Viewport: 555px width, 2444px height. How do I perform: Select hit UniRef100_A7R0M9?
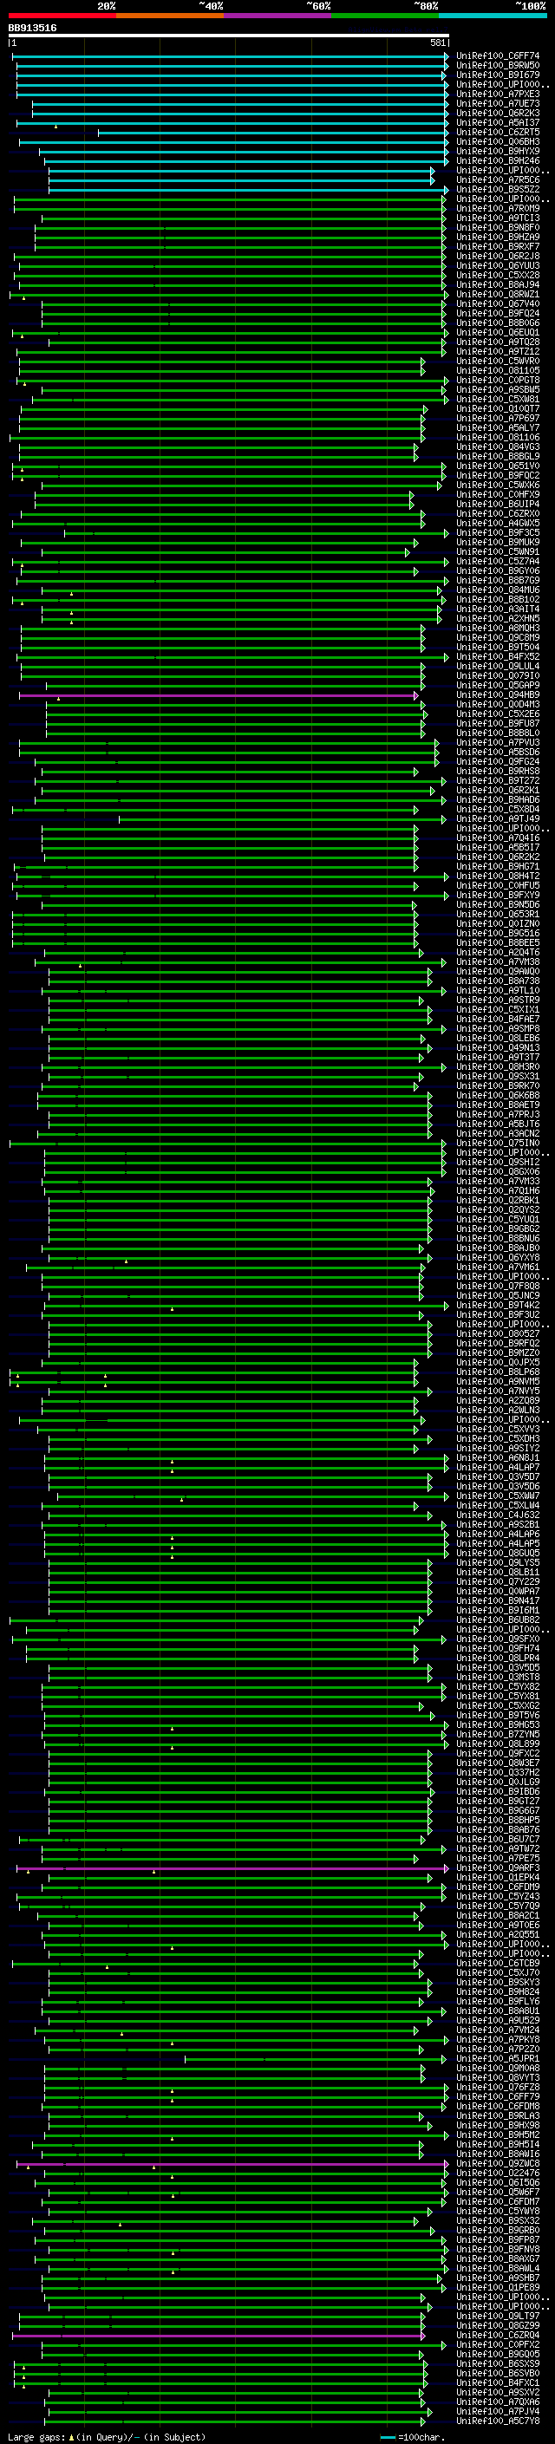tap(498, 208)
